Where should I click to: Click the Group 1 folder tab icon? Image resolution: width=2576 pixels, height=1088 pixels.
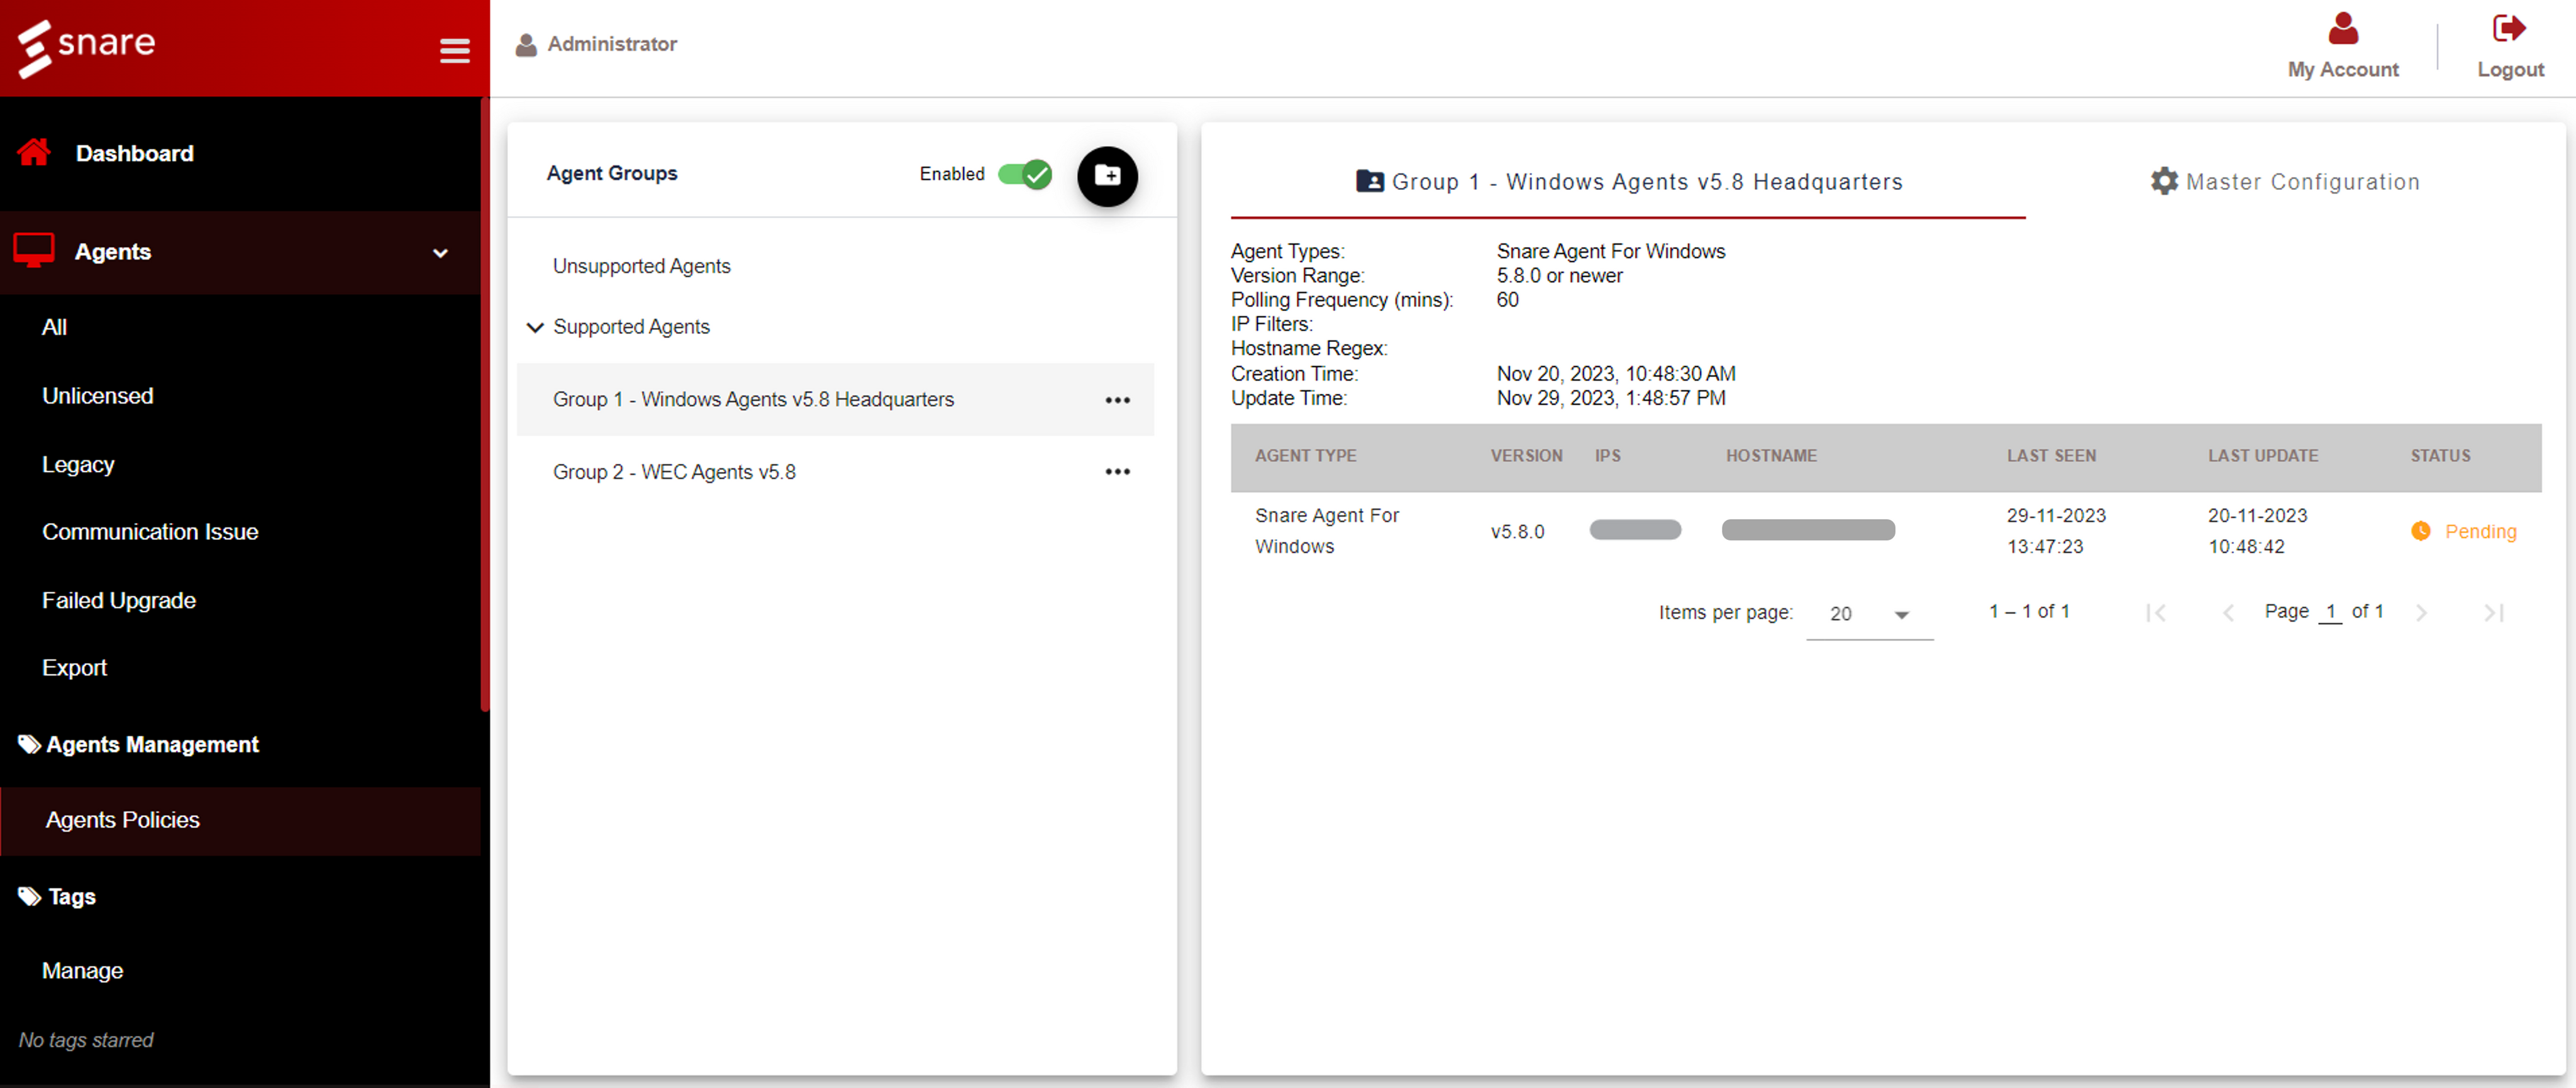click(1369, 181)
